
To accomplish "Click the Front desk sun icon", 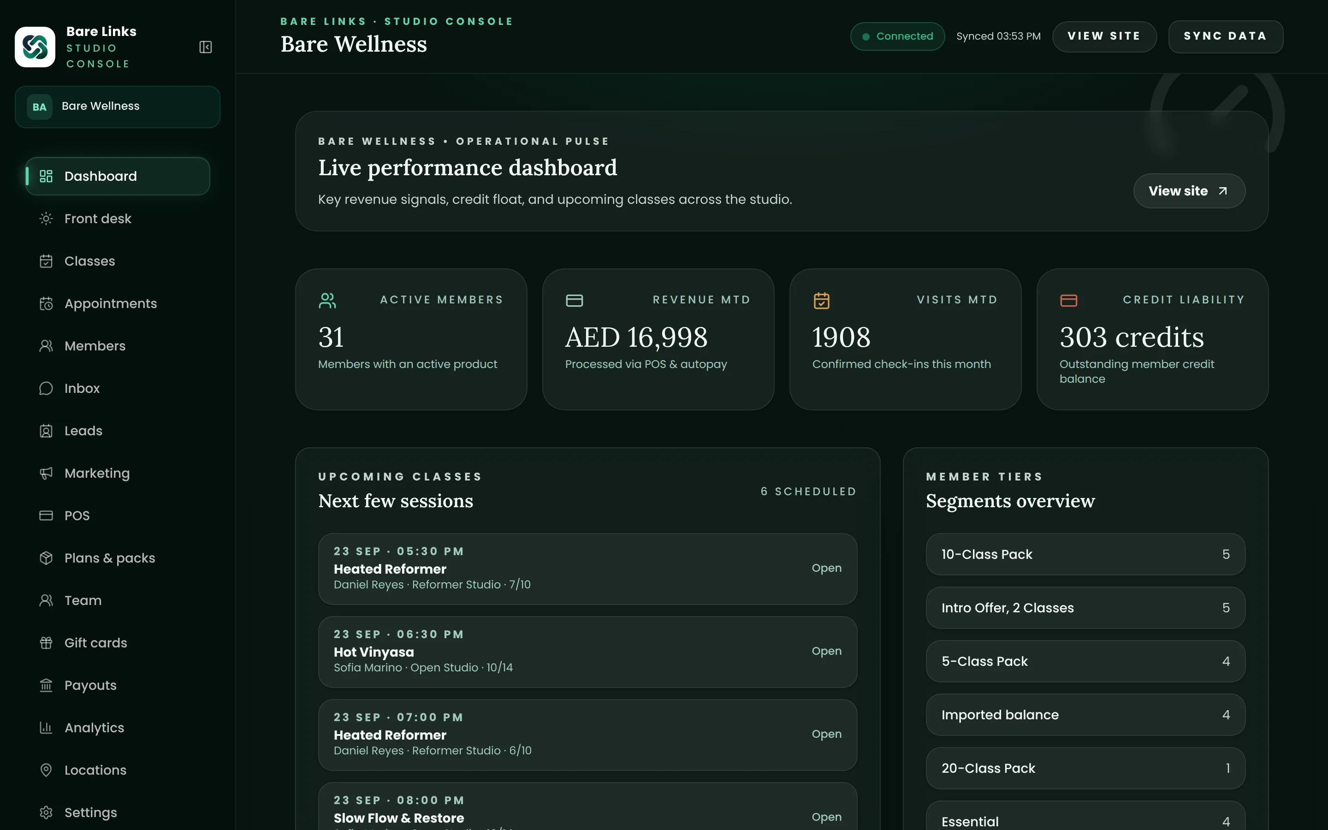I will [46, 219].
